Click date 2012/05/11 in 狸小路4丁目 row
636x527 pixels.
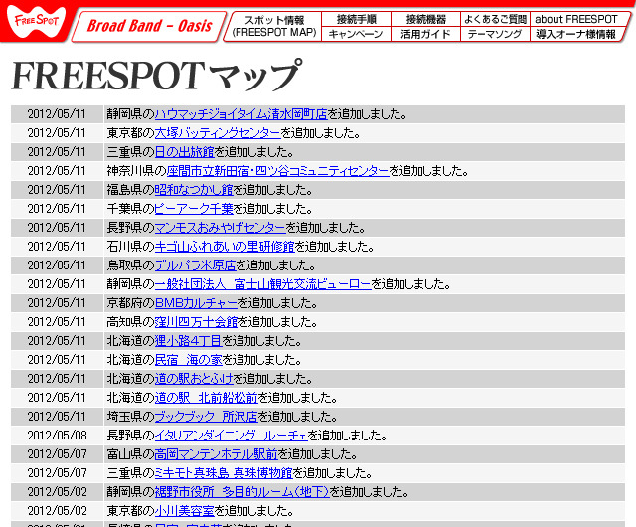point(58,341)
